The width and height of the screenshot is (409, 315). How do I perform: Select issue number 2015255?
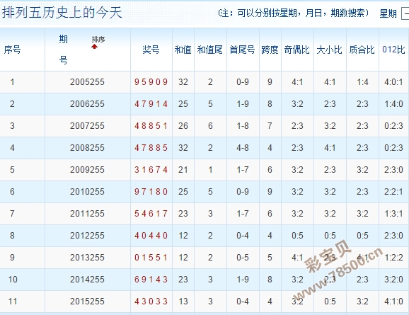(87, 301)
